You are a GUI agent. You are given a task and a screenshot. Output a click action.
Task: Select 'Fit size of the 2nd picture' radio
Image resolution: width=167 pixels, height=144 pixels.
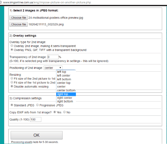(12, 78)
